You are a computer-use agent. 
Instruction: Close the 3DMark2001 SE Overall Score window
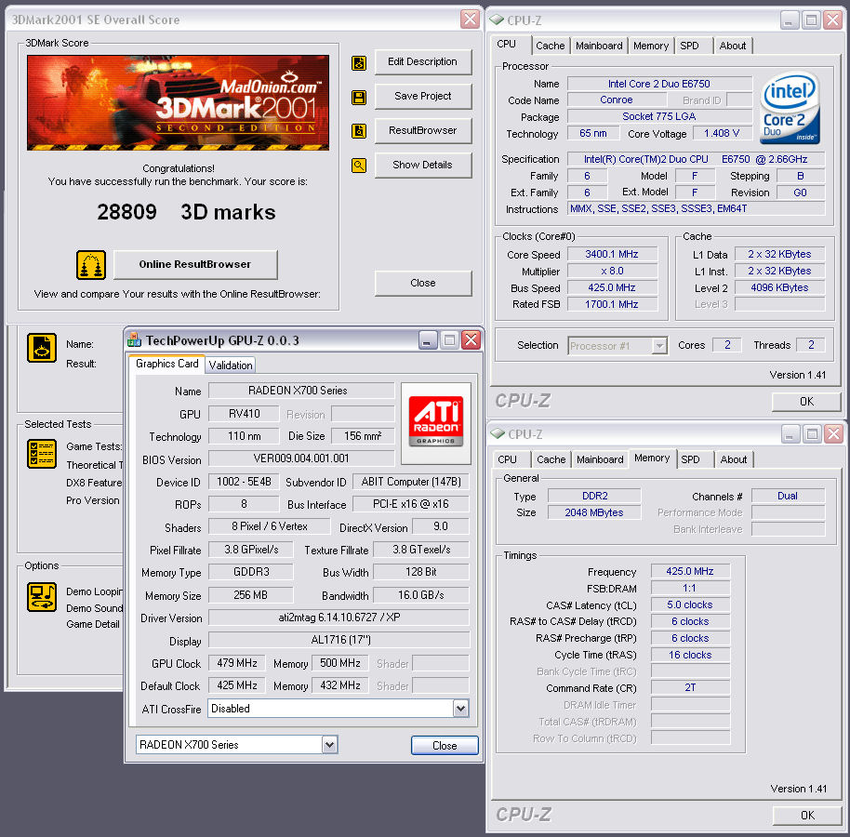click(x=470, y=20)
